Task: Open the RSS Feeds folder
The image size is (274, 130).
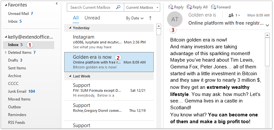Action: click(x=17, y=123)
